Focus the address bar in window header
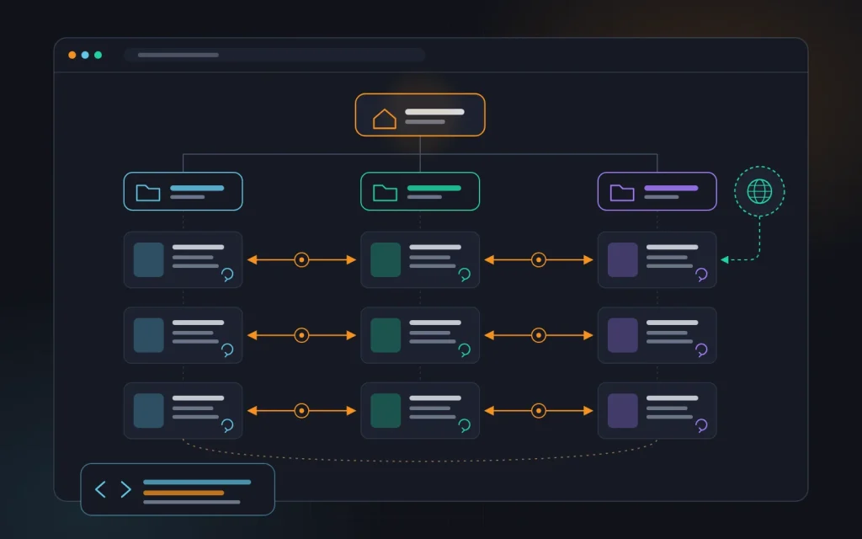The image size is (862, 539). tap(275, 55)
